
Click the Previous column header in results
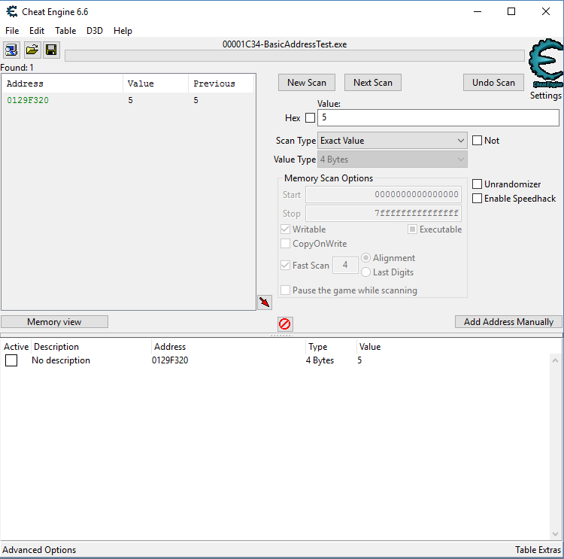click(221, 84)
